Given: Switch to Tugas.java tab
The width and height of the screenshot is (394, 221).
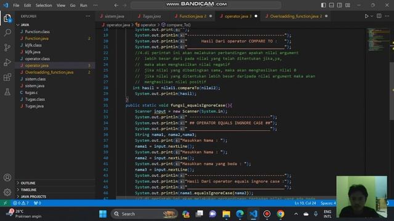Looking at the screenshot, I should (151, 16).
